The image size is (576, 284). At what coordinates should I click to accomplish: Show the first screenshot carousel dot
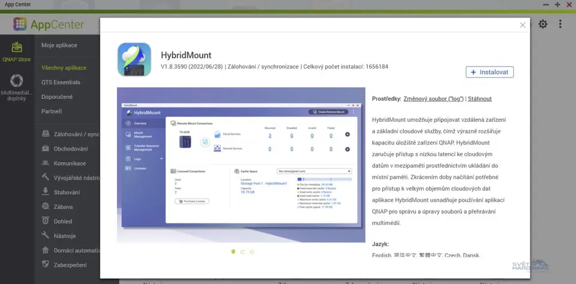coord(233,252)
